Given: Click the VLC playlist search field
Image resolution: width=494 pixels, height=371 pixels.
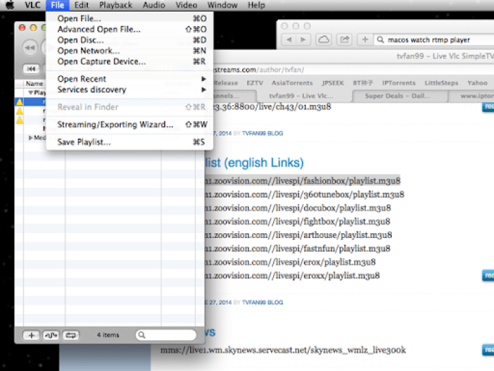Looking at the screenshot, I should coord(166,335).
